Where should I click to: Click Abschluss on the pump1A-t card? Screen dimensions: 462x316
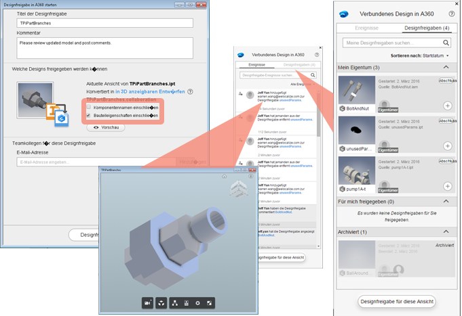tap(447, 161)
